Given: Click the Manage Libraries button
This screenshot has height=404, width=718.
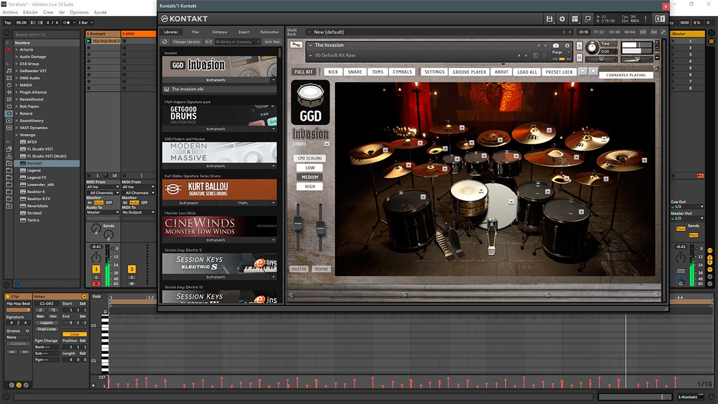Looking at the screenshot, I should pyautogui.click(x=187, y=42).
